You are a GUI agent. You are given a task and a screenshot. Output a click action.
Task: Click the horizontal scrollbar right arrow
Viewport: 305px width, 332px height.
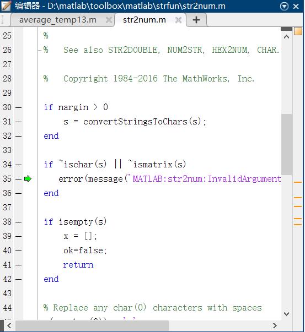[275, 325]
